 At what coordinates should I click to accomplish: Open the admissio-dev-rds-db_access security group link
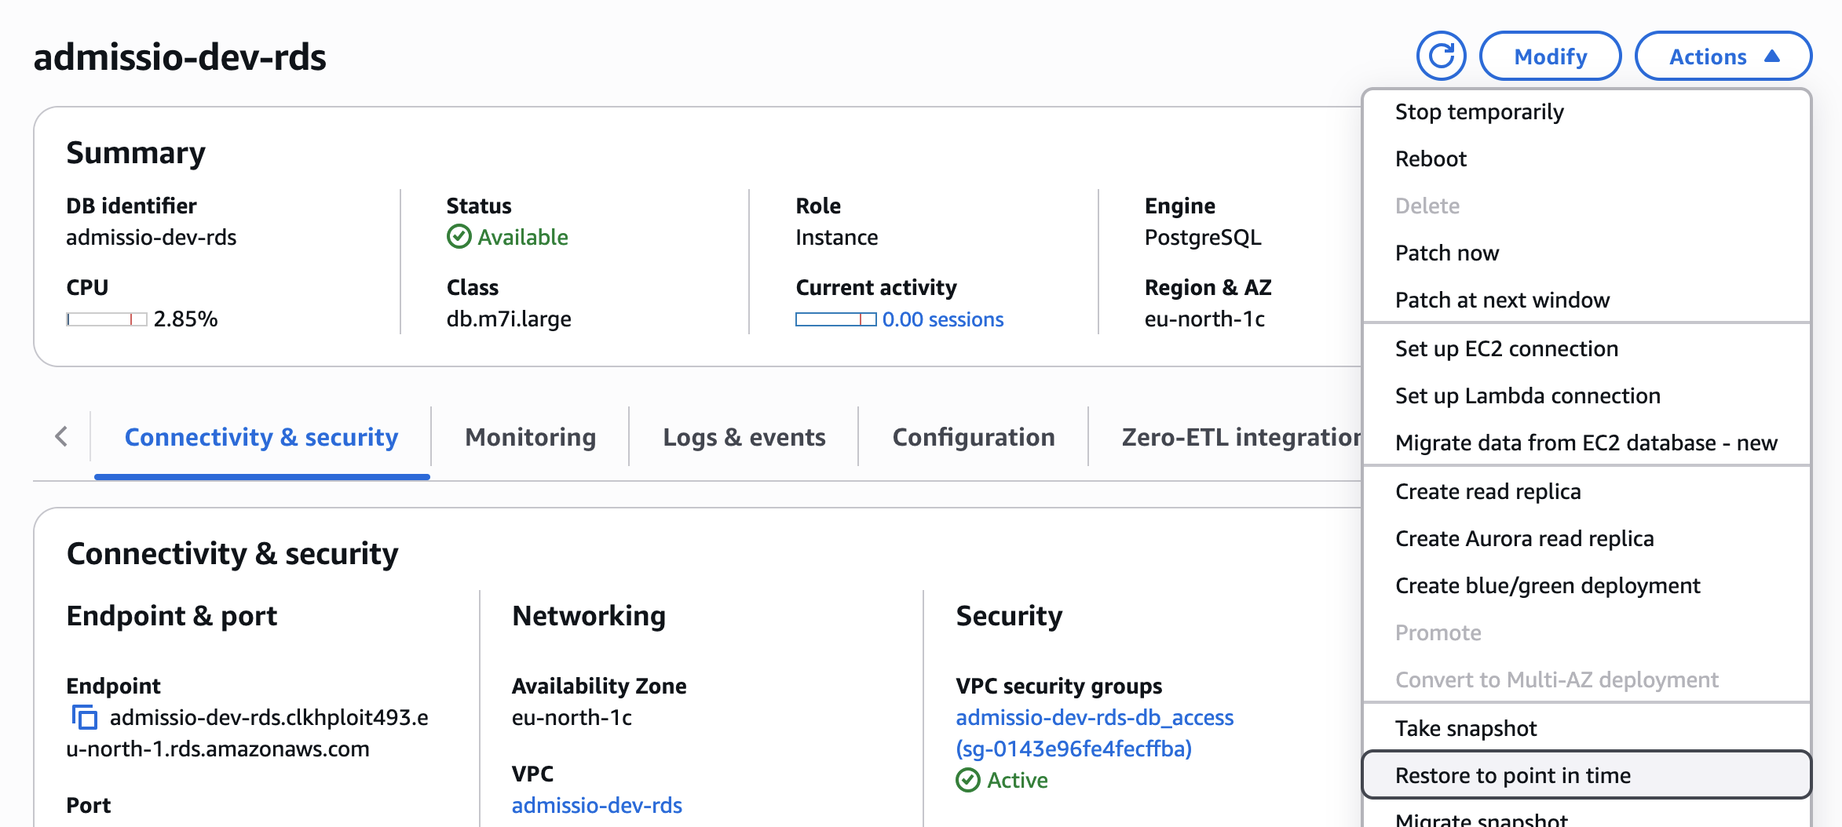tap(1095, 717)
